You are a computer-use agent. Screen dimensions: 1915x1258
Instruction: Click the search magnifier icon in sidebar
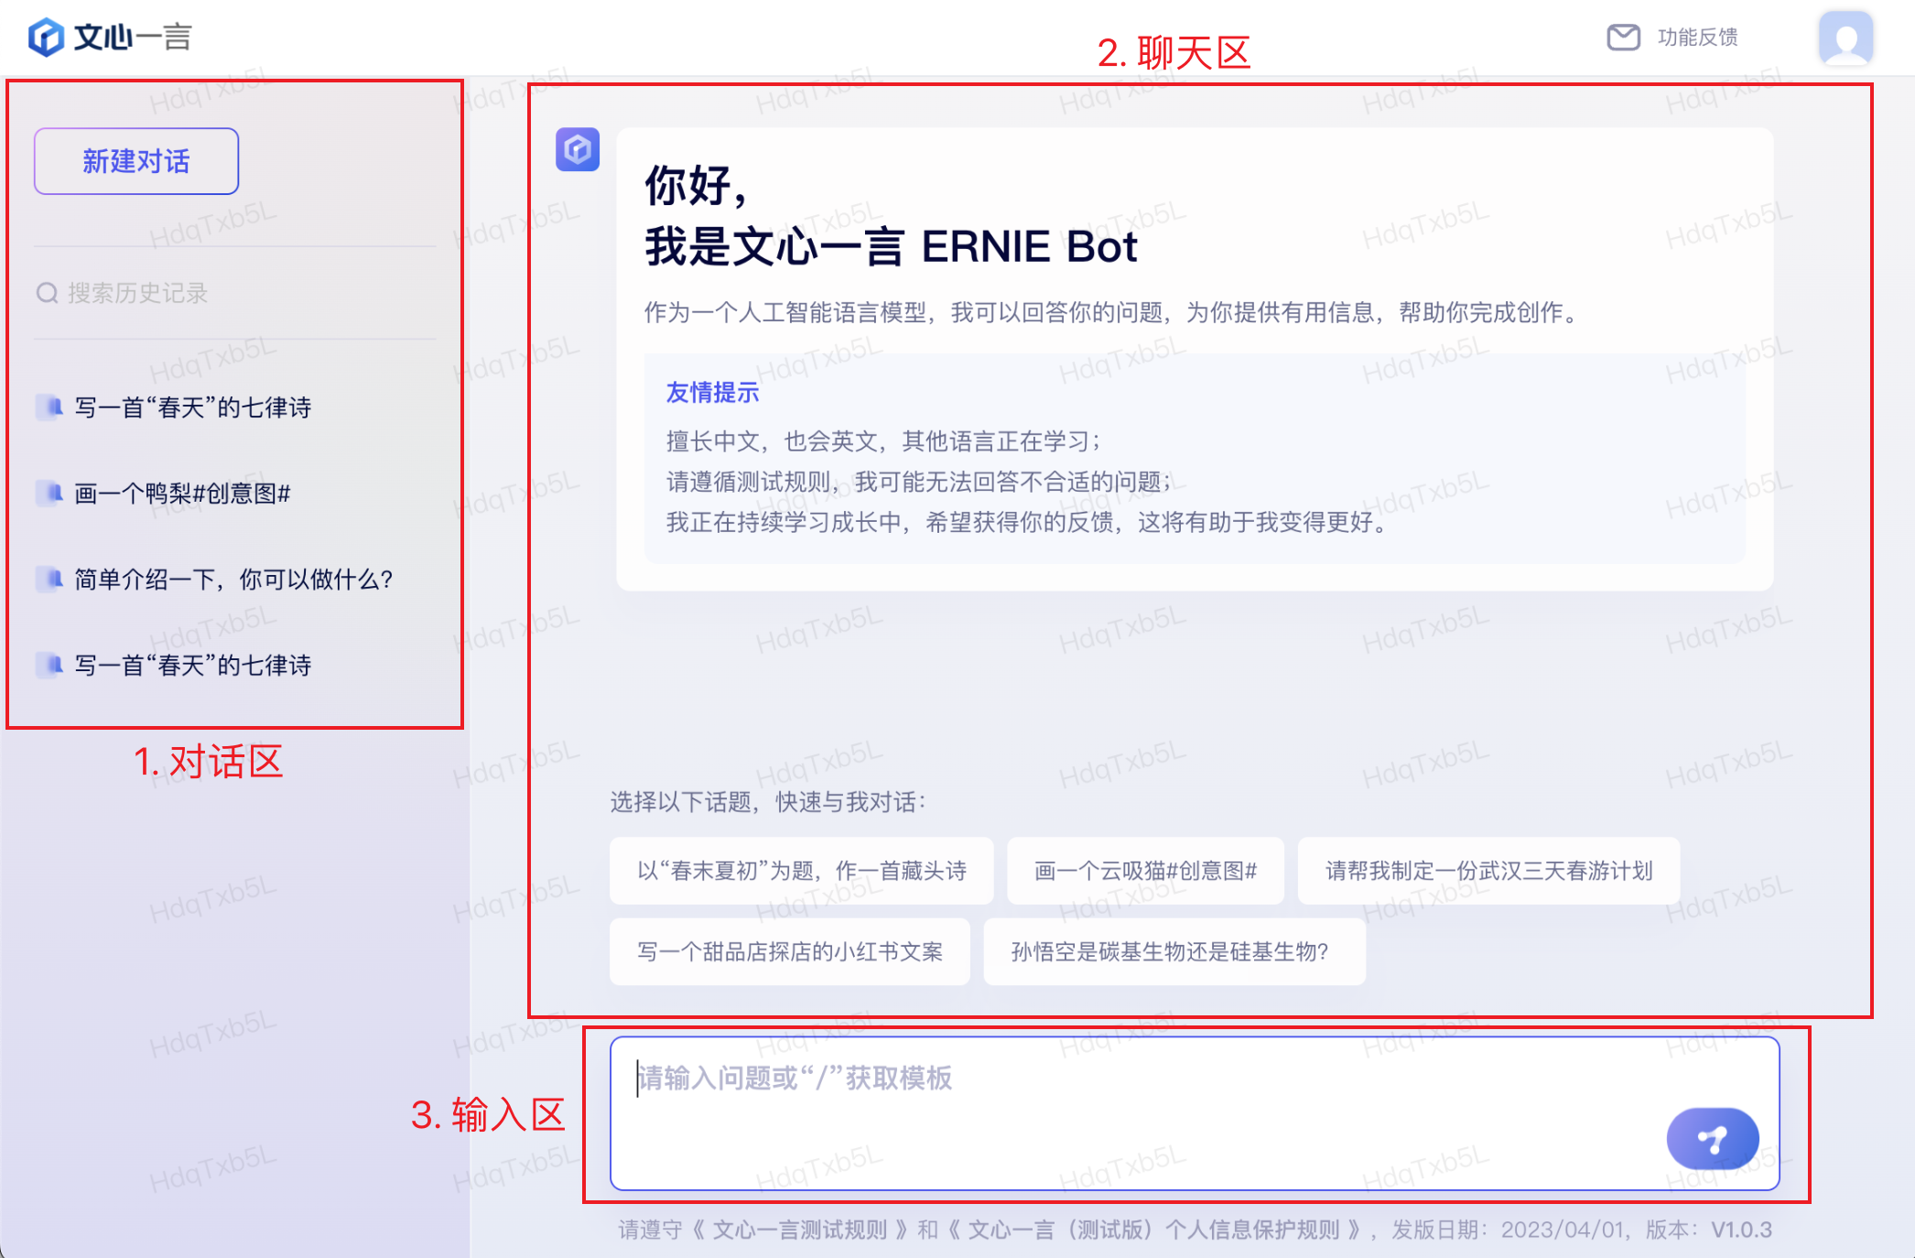(x=47, y=293)
